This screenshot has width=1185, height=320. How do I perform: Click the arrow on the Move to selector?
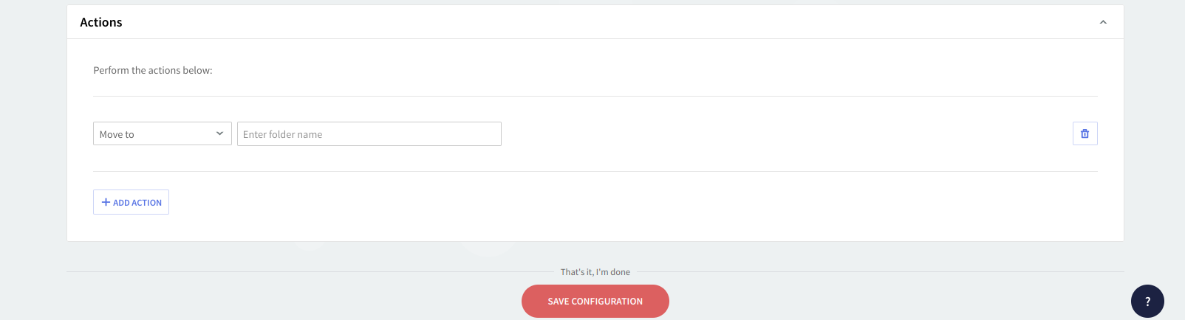pyautogui.click(x=219, y=133)
